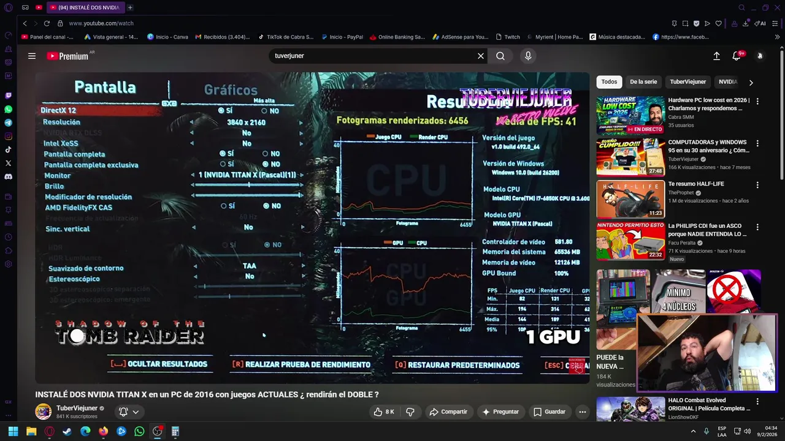Click the address bar URL
This screenshot has height=441, width=785.
point(101,23)
